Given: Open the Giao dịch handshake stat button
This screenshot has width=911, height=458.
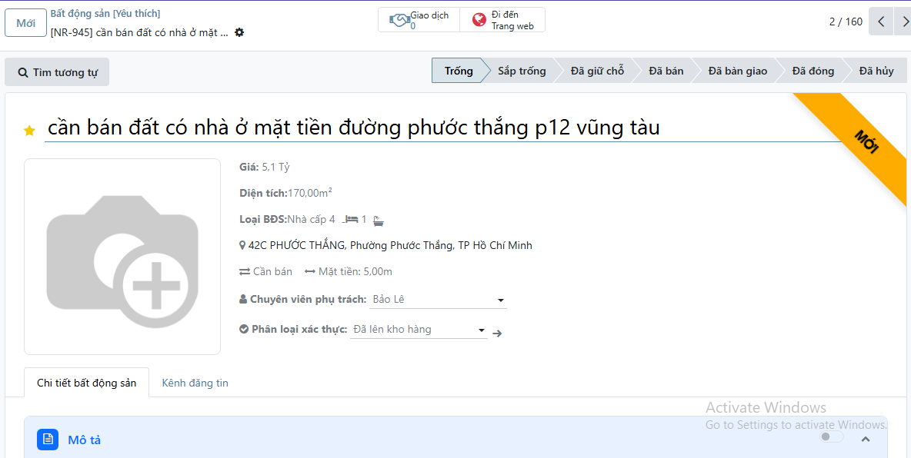Looking at the screenshot, I should tap(419, 20).
